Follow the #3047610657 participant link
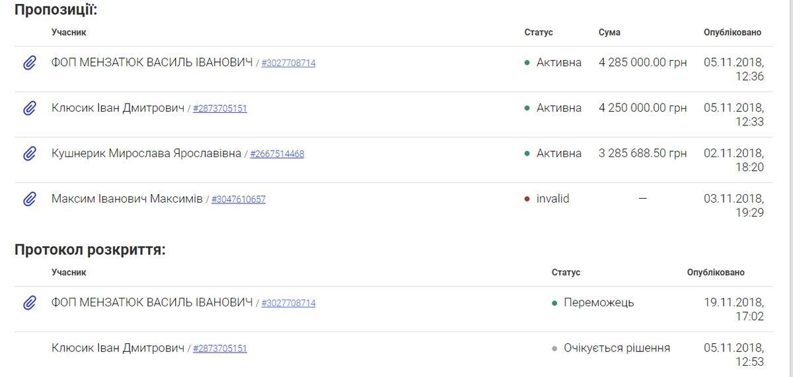The width and height of the screenshot is (793, 377). pos(238,199)
